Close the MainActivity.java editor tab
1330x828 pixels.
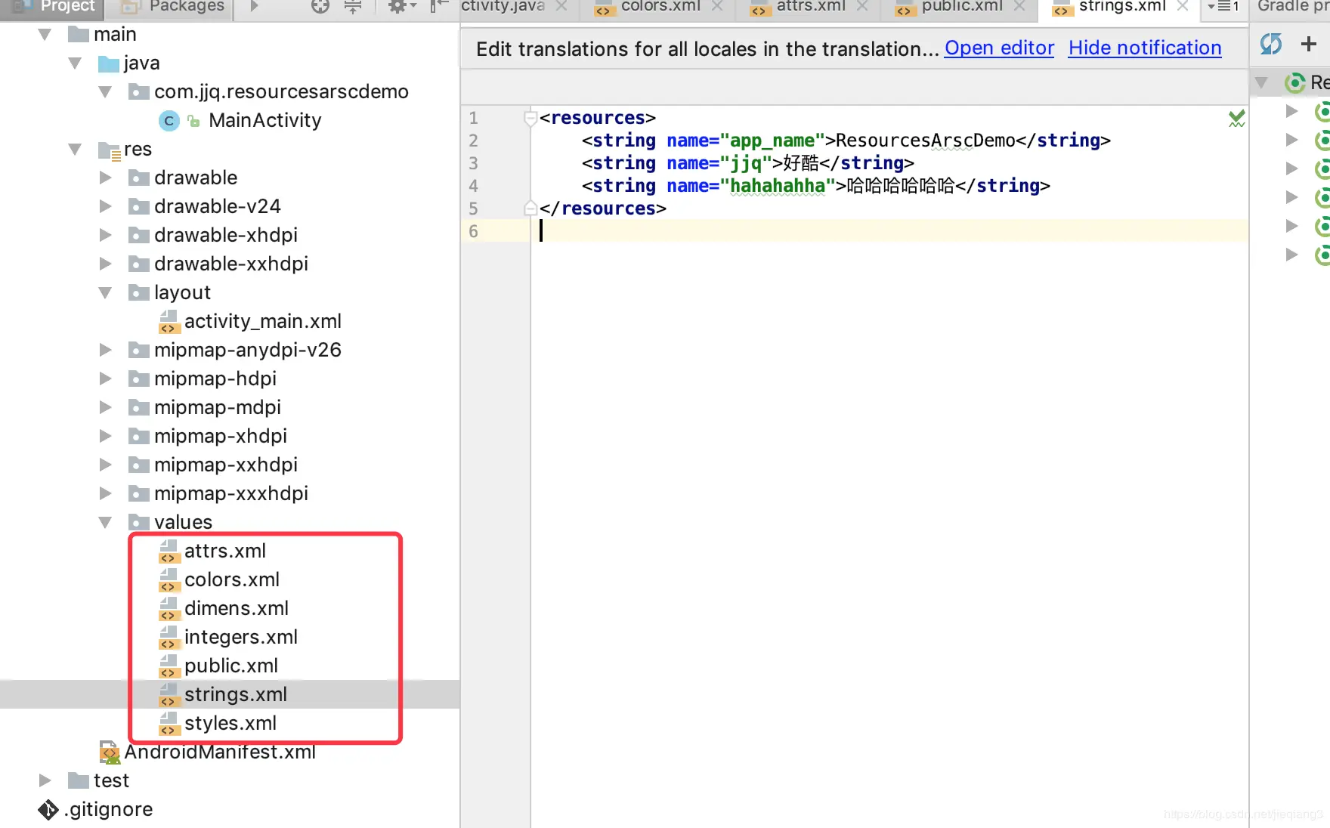(561, 6)
